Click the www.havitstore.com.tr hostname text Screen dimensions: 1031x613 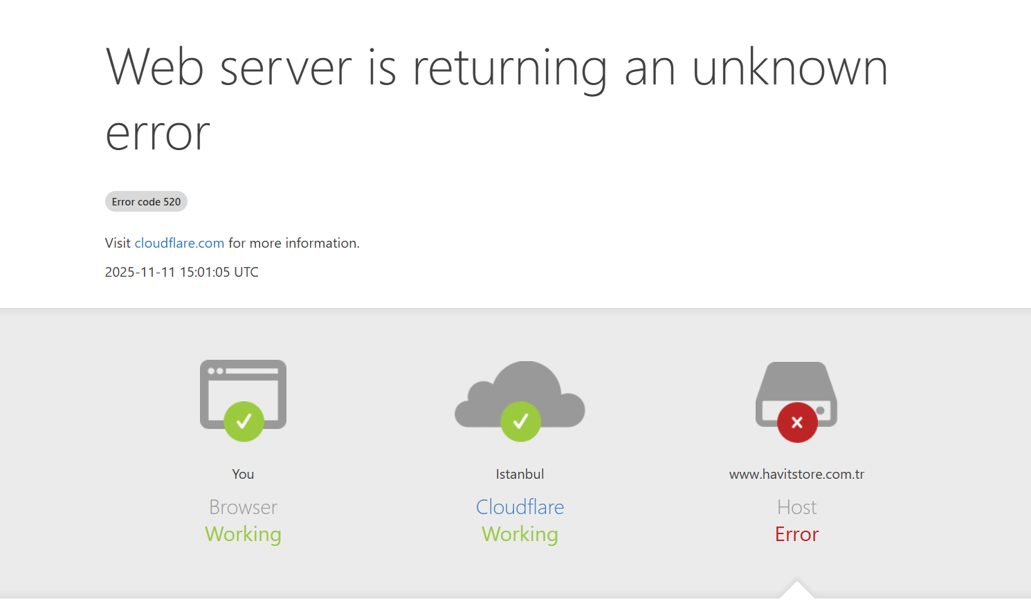pos(796,474)
